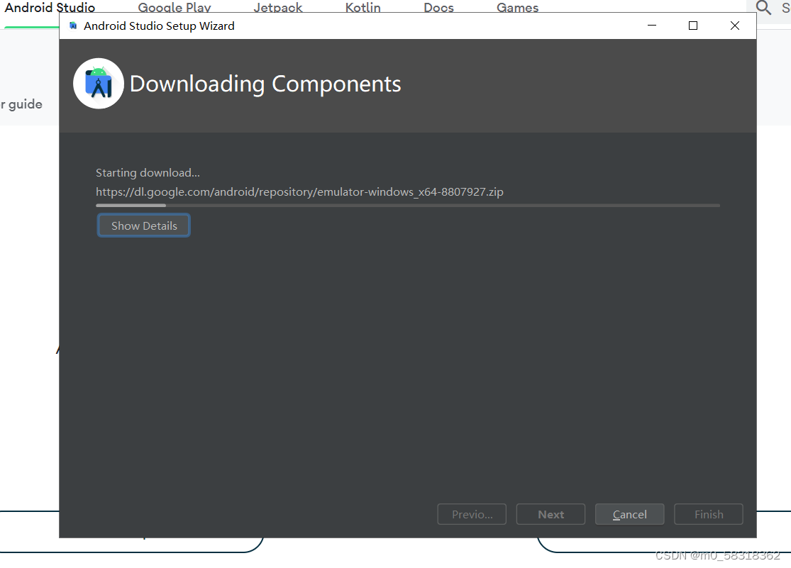Expand download log with Show Details

pos(144,225)
